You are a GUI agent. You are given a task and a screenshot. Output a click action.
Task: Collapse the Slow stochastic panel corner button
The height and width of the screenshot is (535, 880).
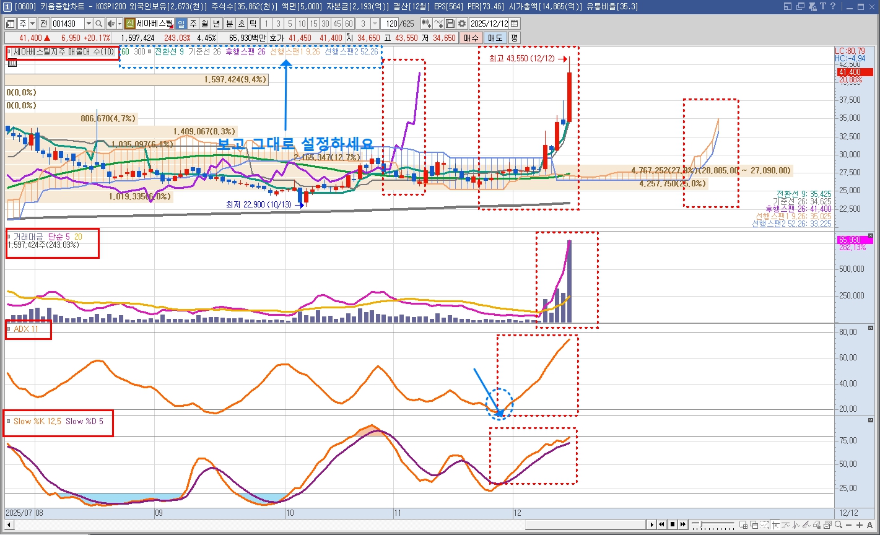[870, 420]
